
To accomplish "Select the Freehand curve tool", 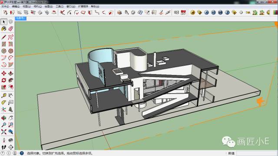I will 10,37.
